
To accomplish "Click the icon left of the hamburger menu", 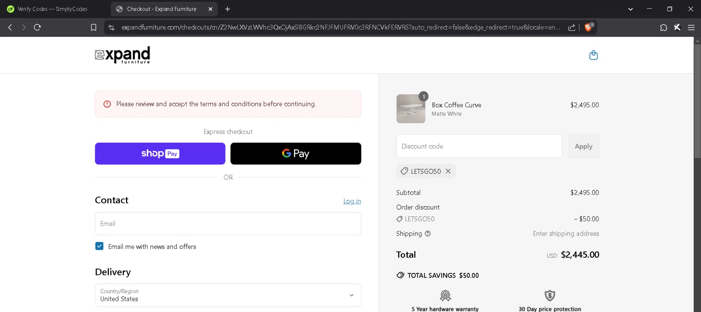I will 677,28.
